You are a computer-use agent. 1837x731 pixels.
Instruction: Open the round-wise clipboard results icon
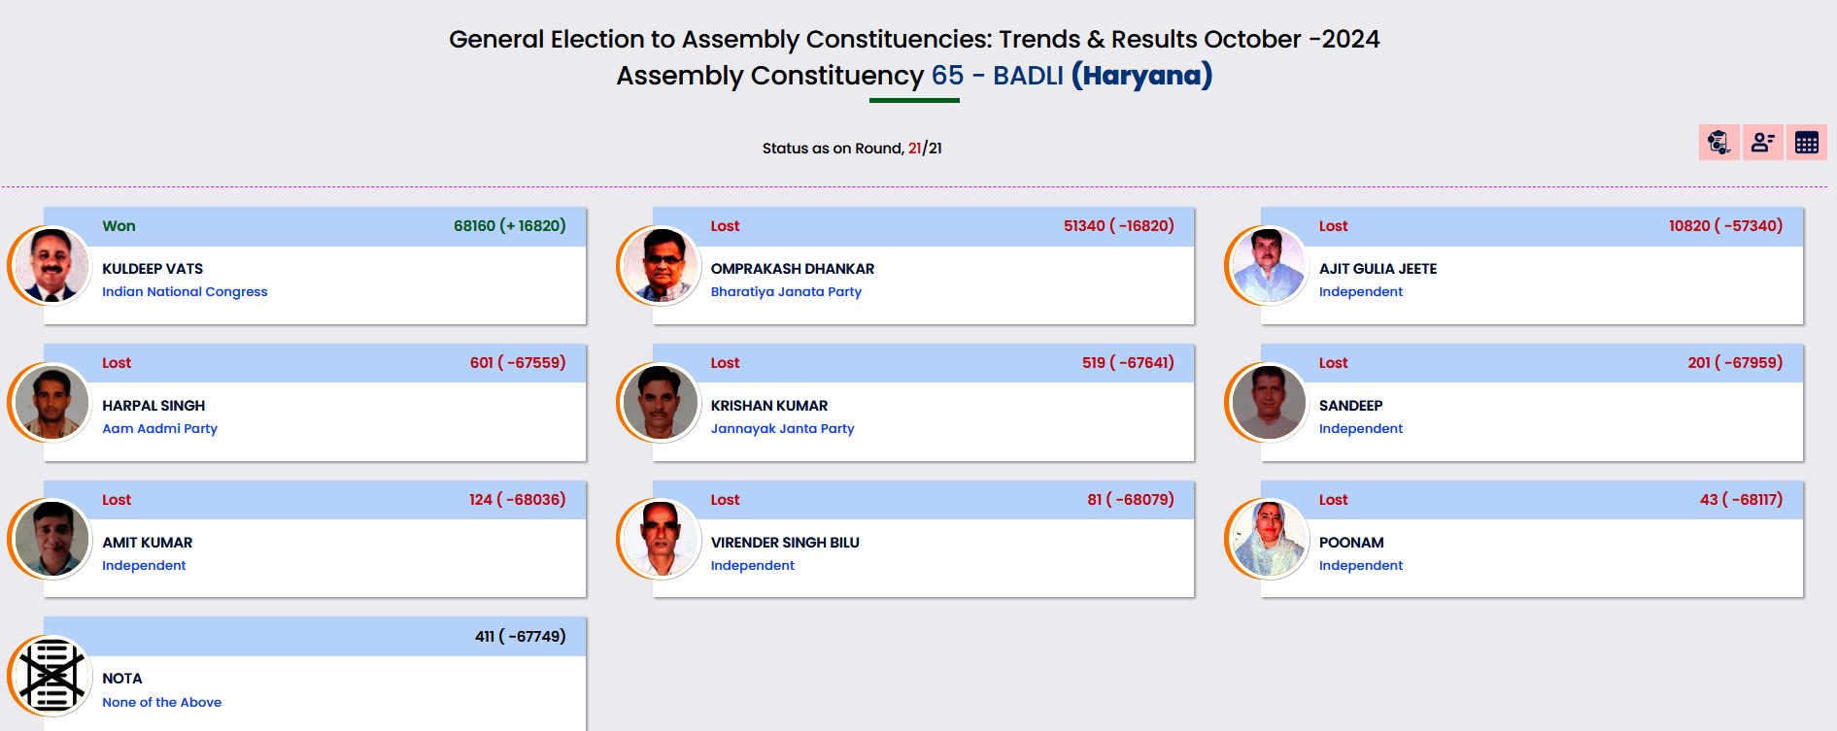pos(1718,143)
